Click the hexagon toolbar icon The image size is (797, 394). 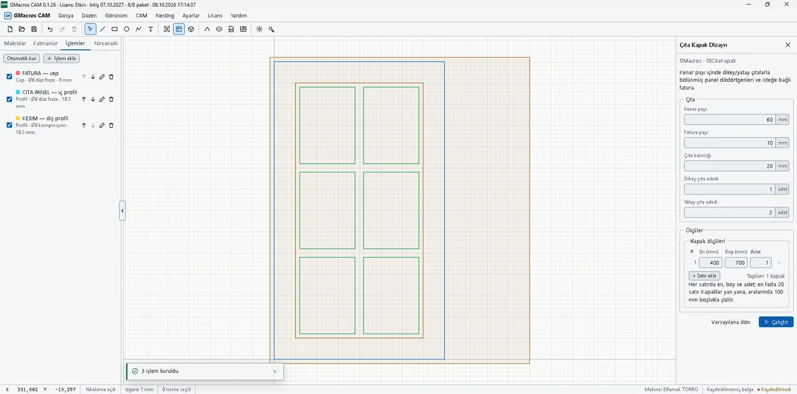(219, 29)
